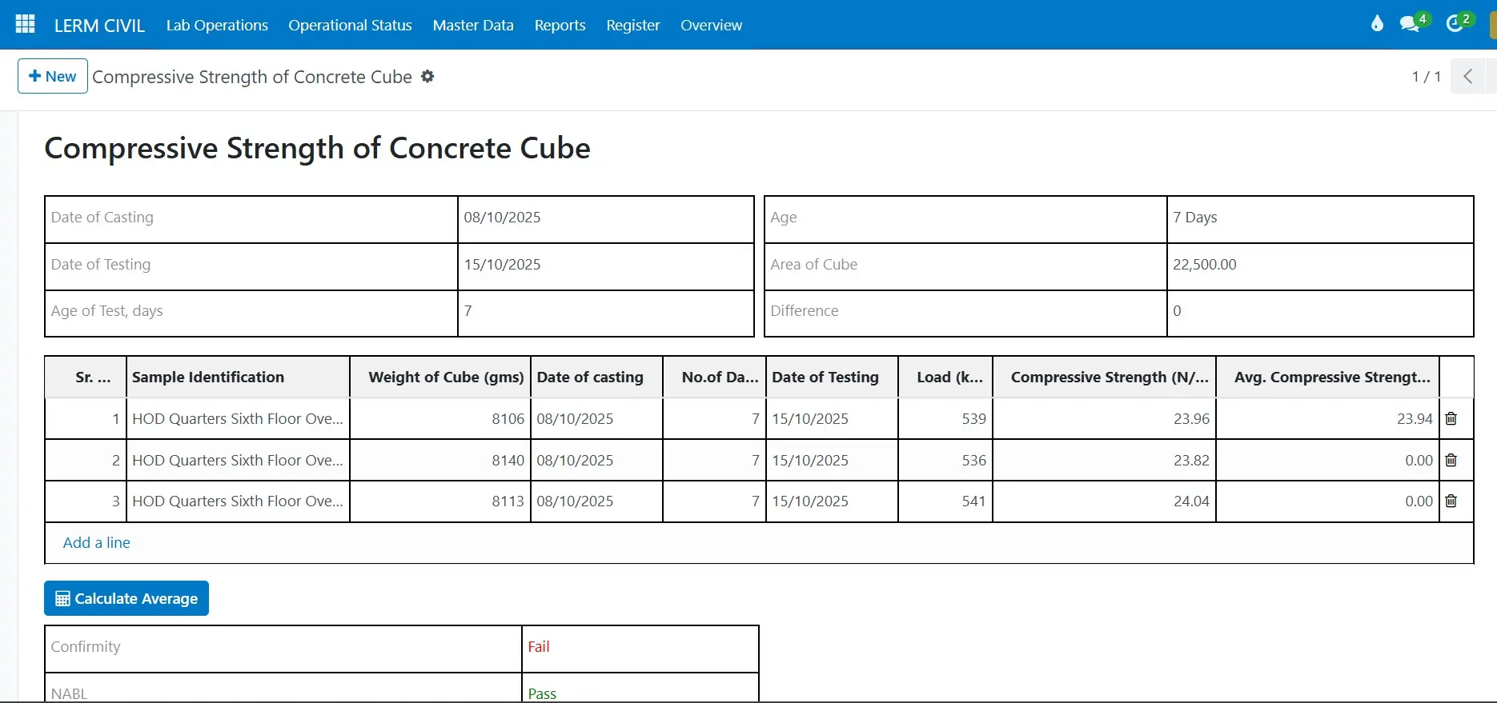Click average strength cell 23.94
This screenshot has width=1497, height=703.
pyautogui.click(x=1327, y=418)
